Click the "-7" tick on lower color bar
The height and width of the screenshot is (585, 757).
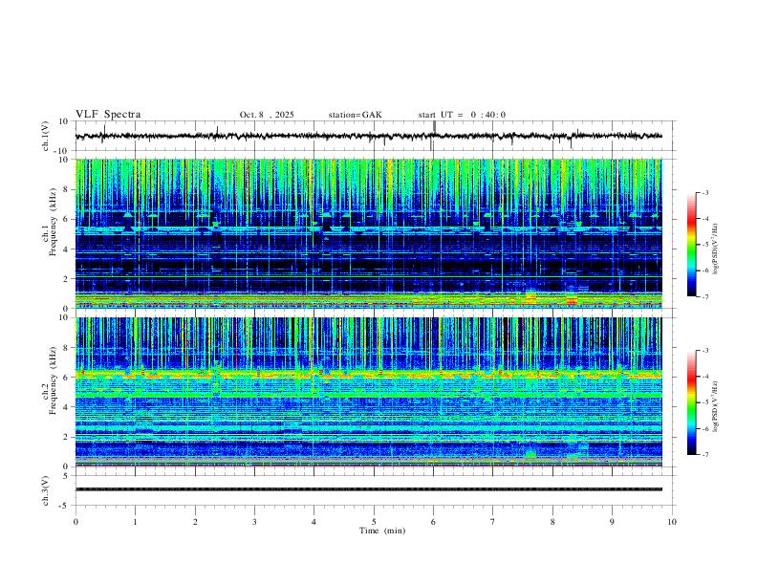pyautogui.click(x=704, y=455)
